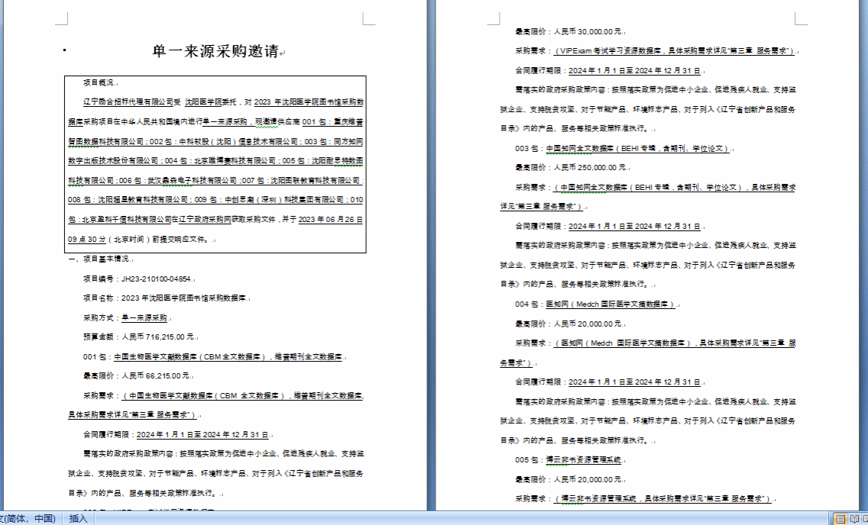Click the 项目概况 heading in the bordered box
This screenshot has height=525, width=868.
click(99, 82)
